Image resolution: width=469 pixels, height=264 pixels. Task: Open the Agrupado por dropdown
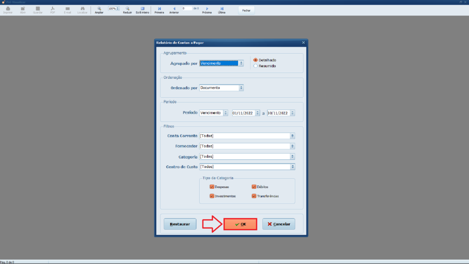[241, 63]
